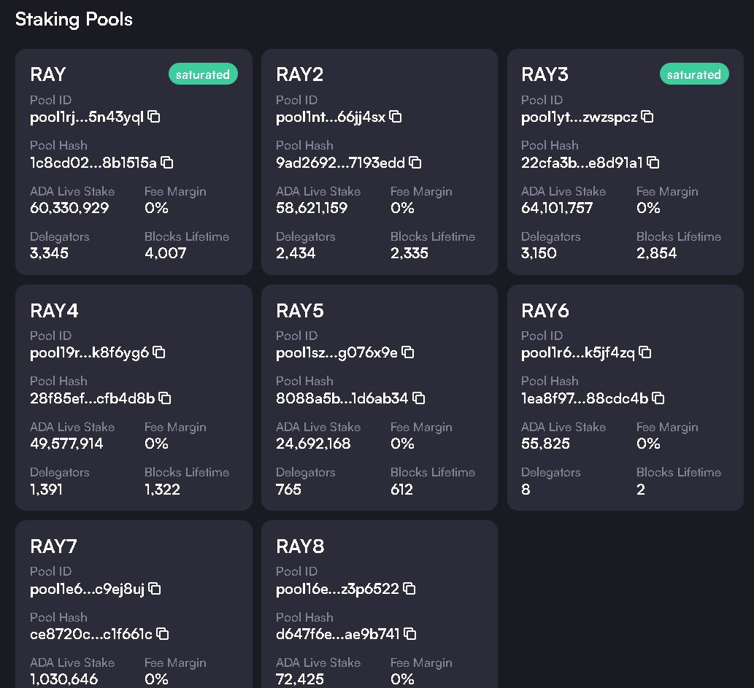Copy the RAY8 pool hash d647f6e...ae9b741
Screen dimensions: 754x688
coord(409,634)
